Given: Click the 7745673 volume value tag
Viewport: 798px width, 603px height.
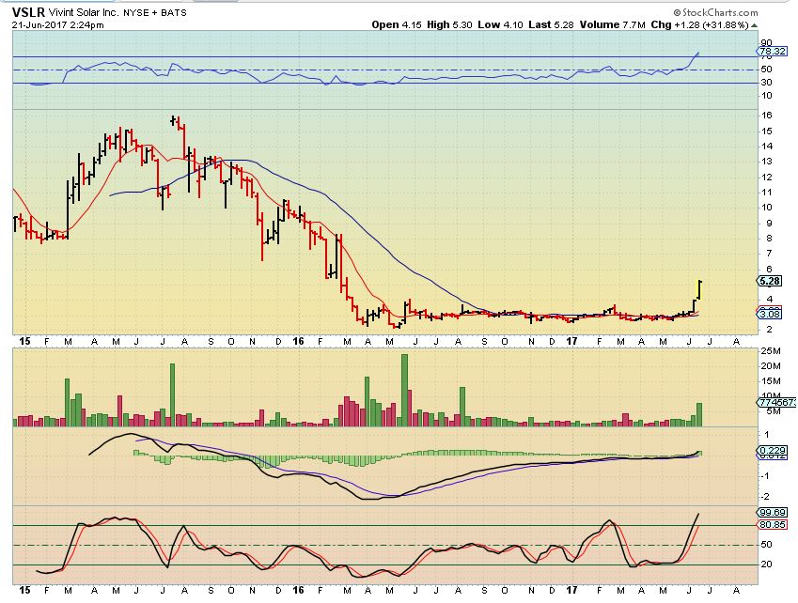Looking at the screenshot, I should [777, 402].
